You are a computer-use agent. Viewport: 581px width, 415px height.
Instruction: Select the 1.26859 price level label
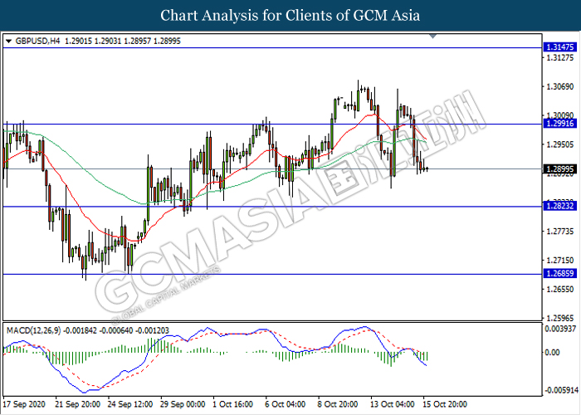point(560,273)
